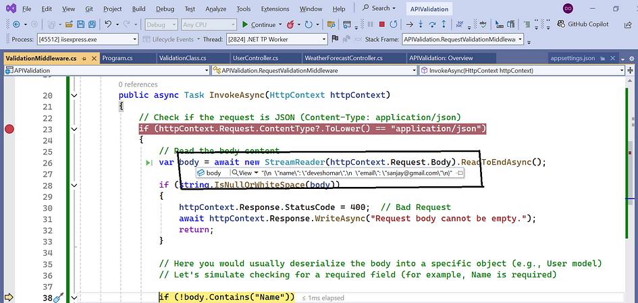Click the yellow current statement arrow in margin

(x=9, y=297)
